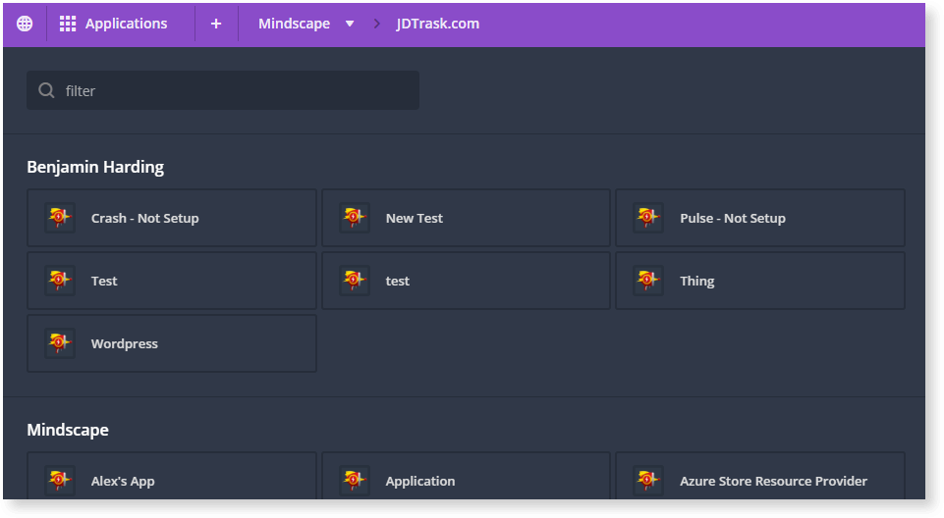Open Alex's App card
The width and height of the screenshot is (944, 518).
[172, 476]
